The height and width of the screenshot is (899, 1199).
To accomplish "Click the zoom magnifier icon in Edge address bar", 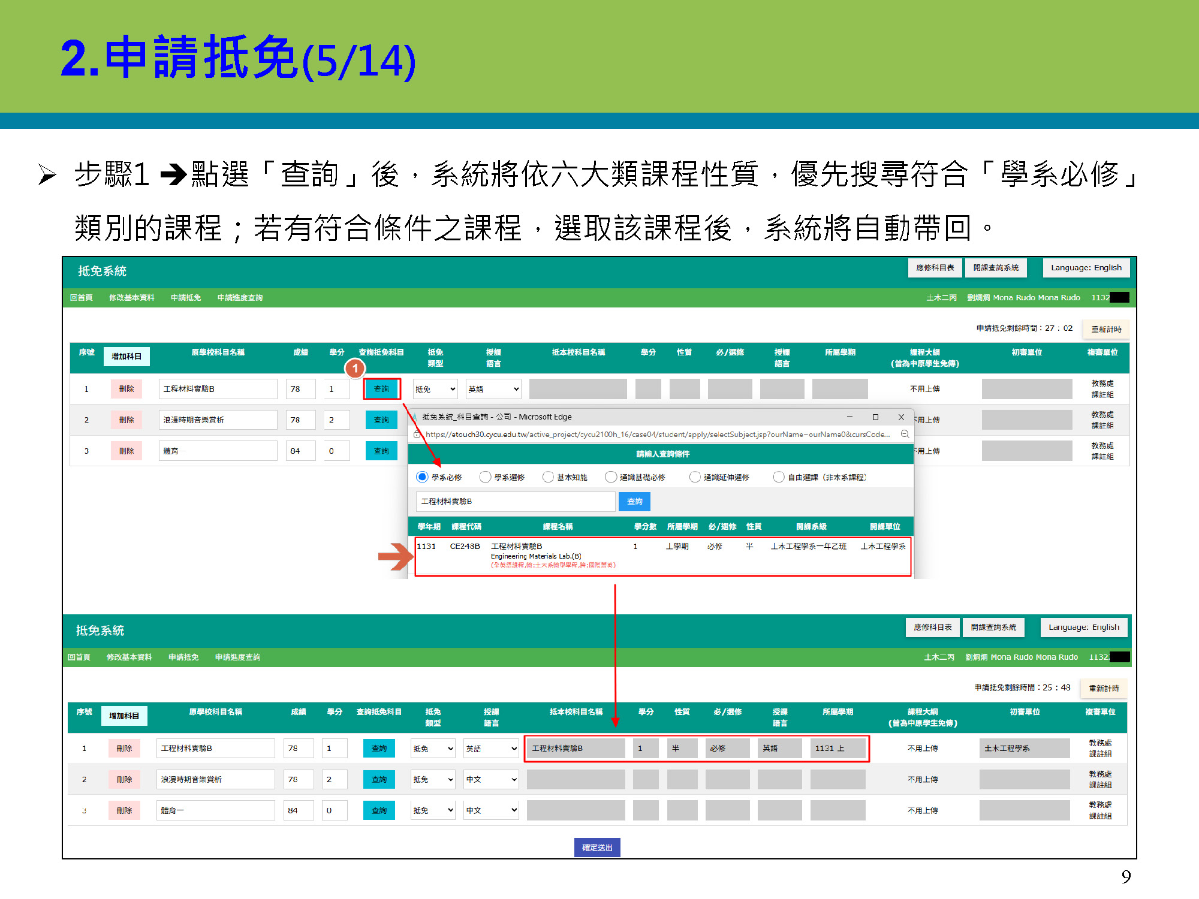I will tap(905, 435).
